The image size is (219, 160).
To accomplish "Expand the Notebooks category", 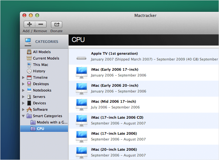I will [x=23, y=90].
